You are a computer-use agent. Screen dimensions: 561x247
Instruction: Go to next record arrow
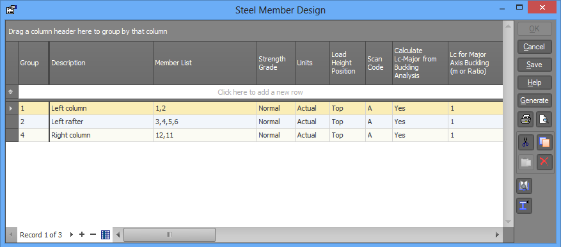point(72,234)
